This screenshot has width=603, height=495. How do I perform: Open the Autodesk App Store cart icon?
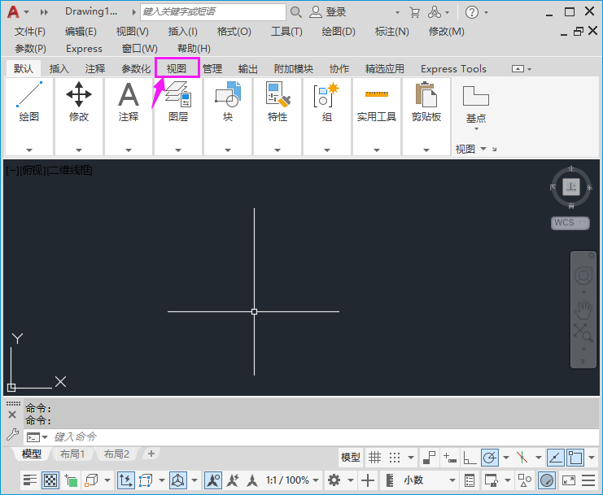pyautogui.click(x=414, y=12)
